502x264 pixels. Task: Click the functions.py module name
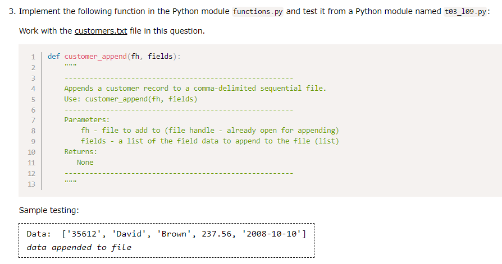(258, 12)
